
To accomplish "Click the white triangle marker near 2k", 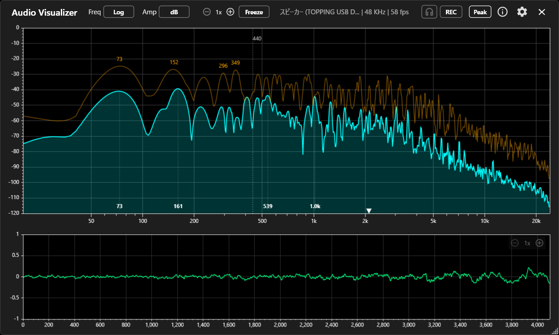I will click(369, 211).
